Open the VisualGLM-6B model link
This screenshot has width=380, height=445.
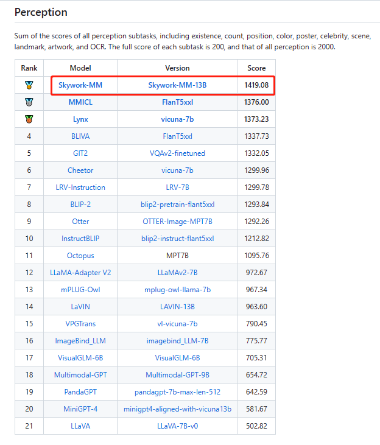[80, 357]
